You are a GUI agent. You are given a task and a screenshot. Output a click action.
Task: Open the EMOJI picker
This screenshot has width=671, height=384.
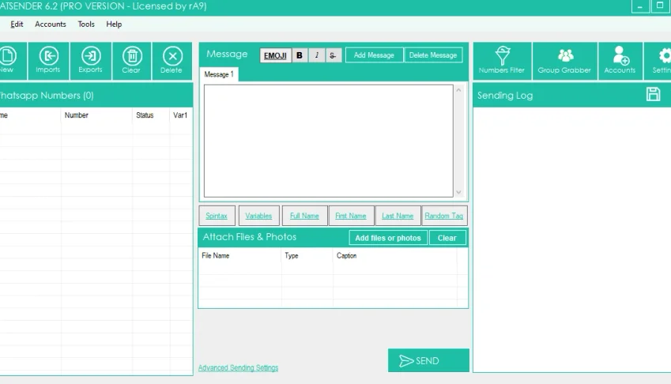[x=275, y=55]
